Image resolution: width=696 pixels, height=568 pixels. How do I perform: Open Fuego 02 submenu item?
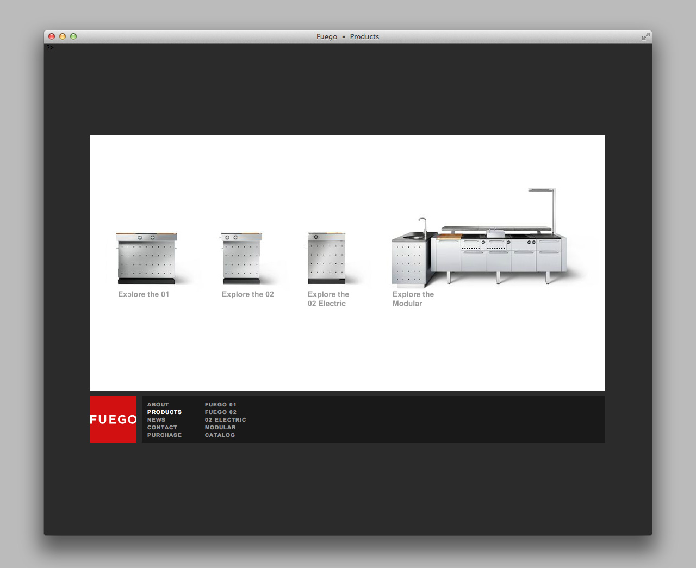coord(220,412)
